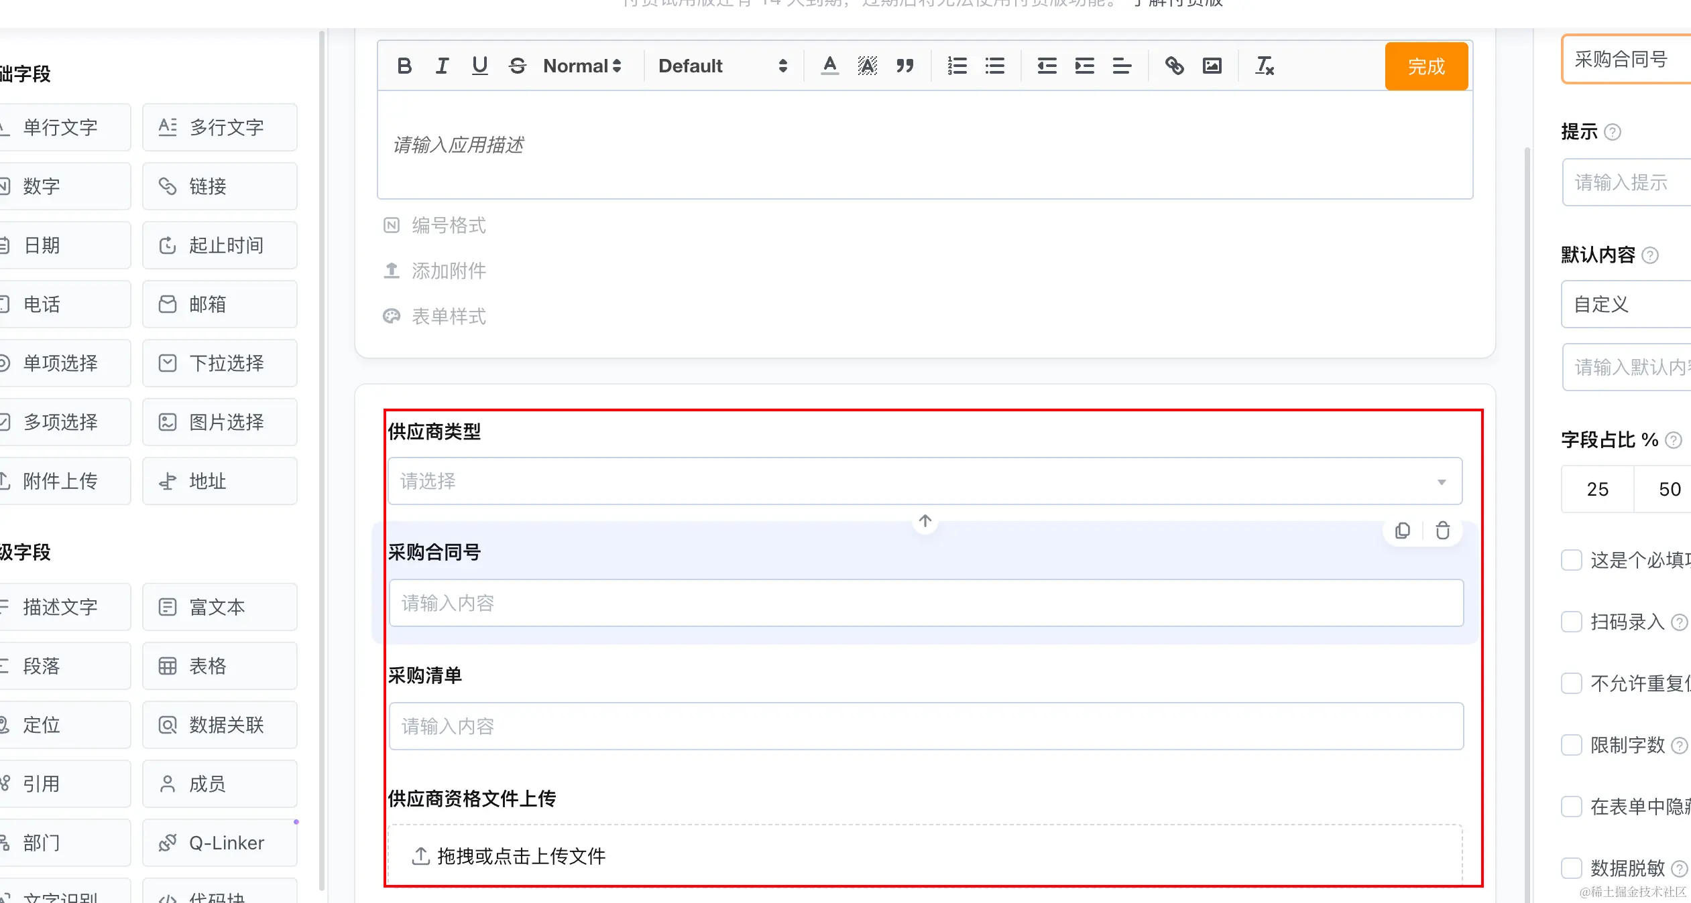The width and height of the screenshot is (1691, 903).
Task: Choose the 下拉选择 field type
Action: [219, 363]
